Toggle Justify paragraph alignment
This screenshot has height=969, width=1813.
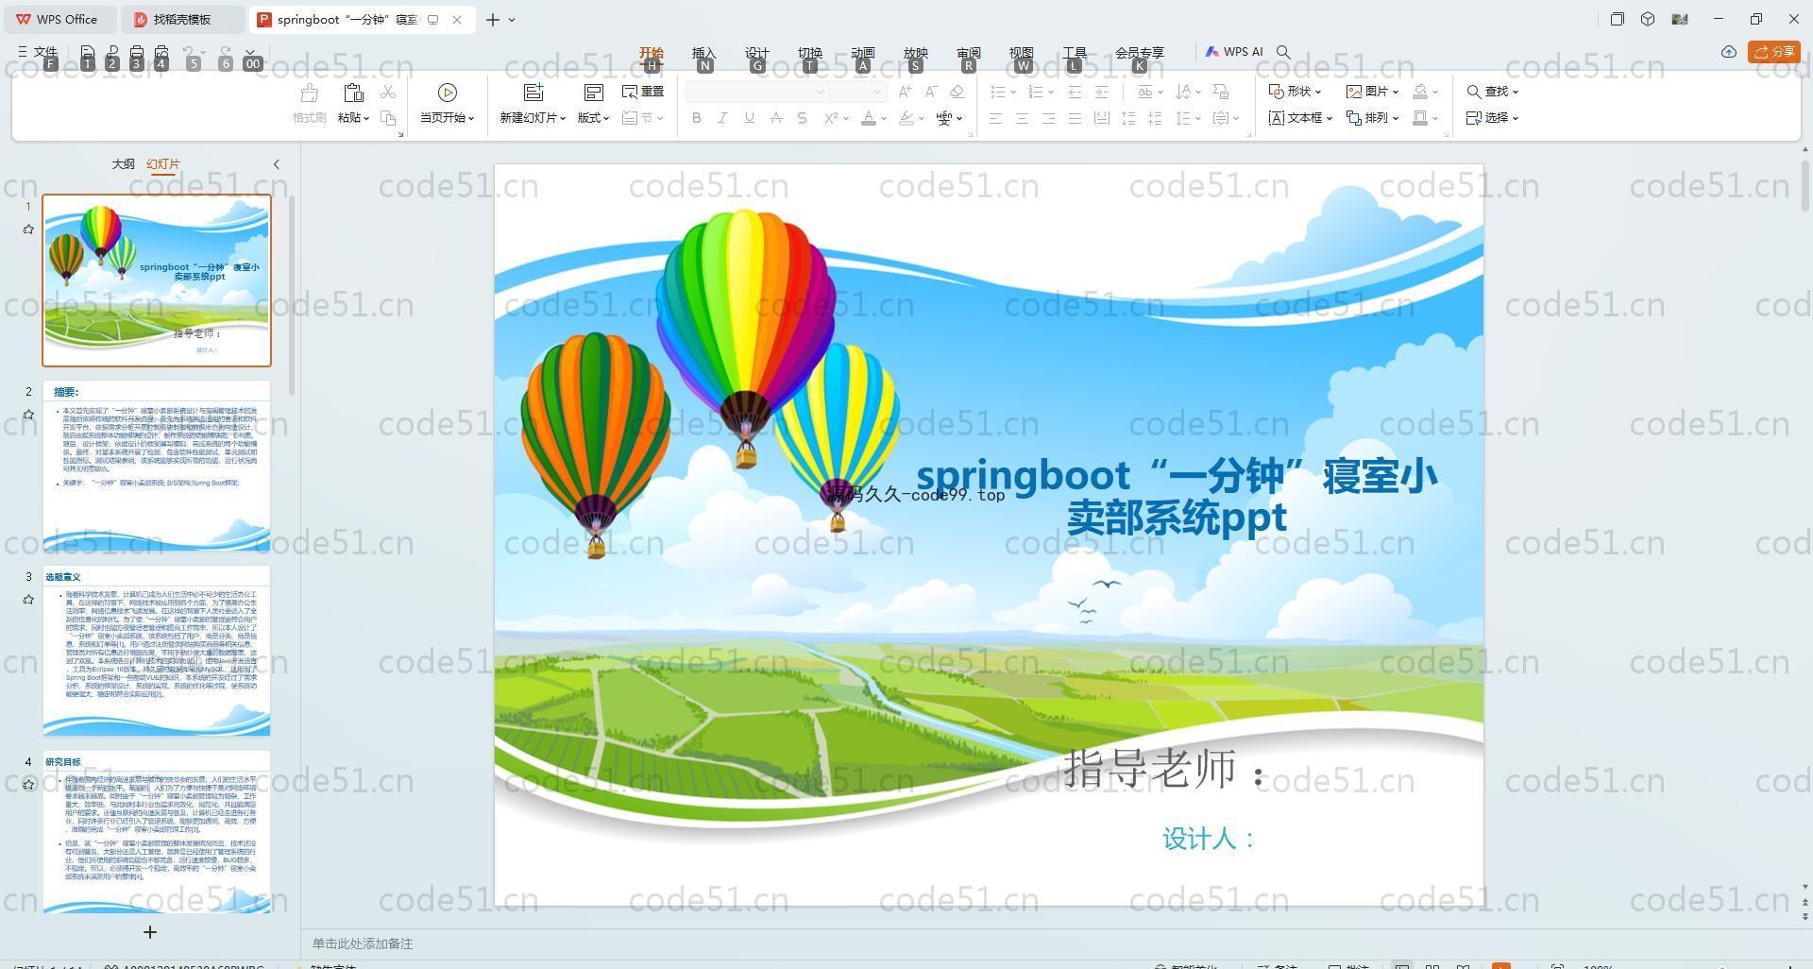click(x=1075, y=118)
